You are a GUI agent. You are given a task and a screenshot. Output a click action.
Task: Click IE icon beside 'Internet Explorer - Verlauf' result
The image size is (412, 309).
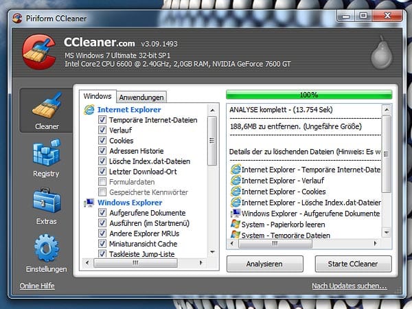[236, 181]
